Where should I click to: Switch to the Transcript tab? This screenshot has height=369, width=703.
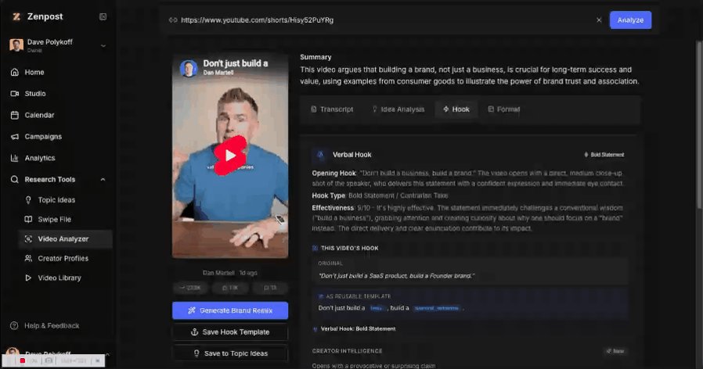[332, 109]
